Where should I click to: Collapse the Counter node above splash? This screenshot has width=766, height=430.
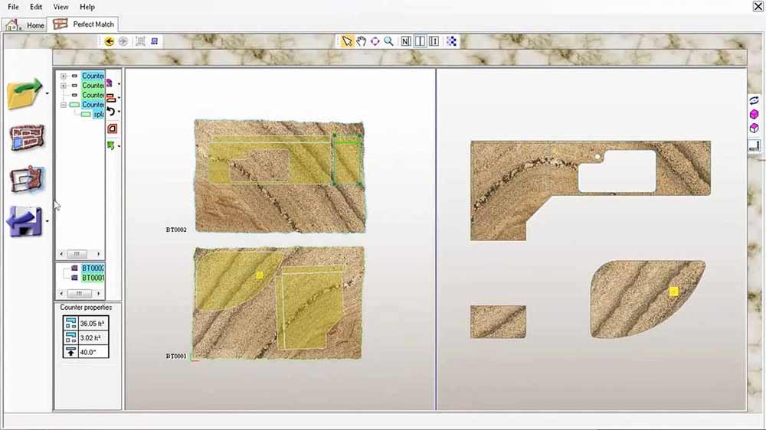coord(63,105)
